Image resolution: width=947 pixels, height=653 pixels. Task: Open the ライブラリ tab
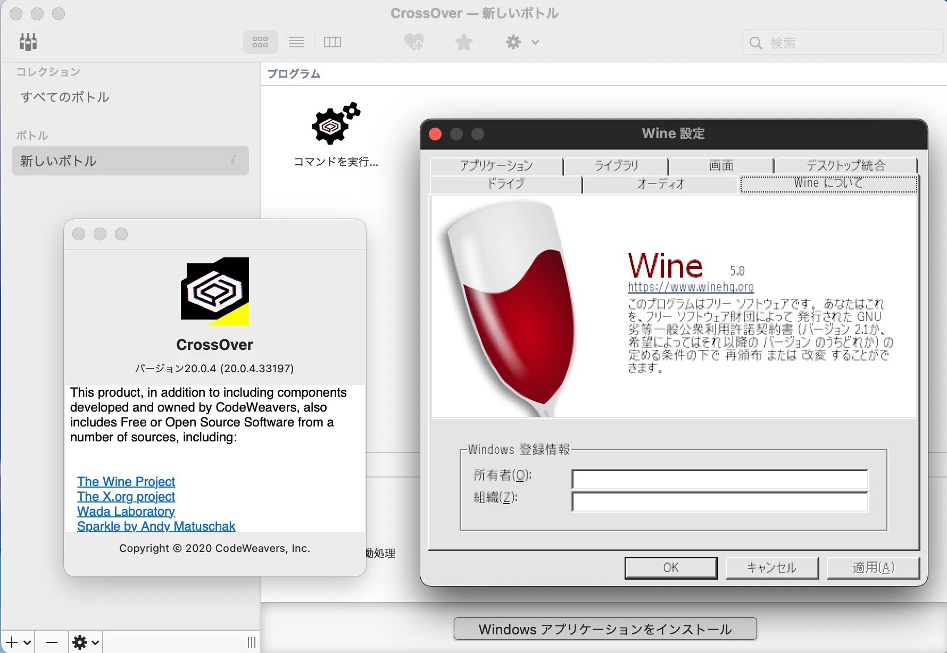[x=616, y=165]
